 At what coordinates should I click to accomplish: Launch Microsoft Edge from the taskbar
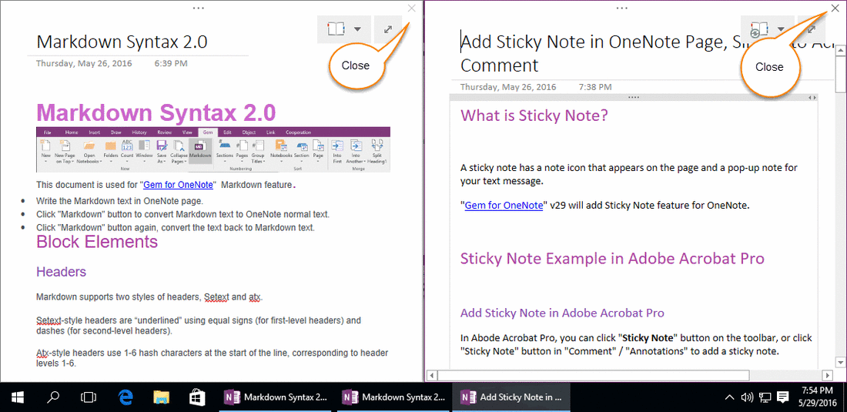pos(126,397)
